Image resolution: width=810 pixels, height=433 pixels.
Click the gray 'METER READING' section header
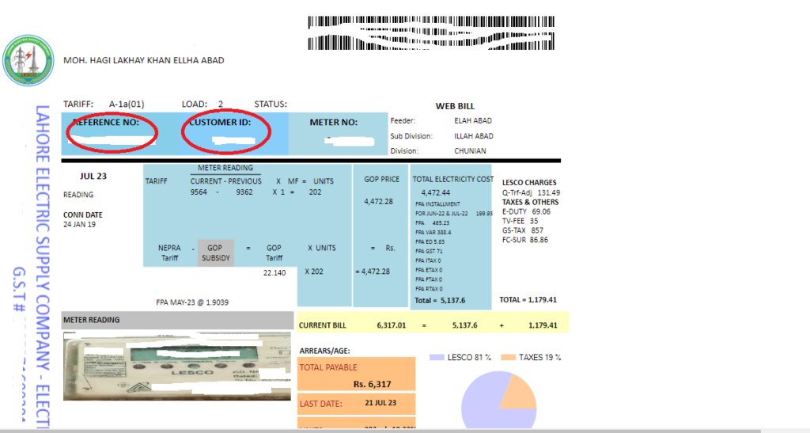point(177,321)
